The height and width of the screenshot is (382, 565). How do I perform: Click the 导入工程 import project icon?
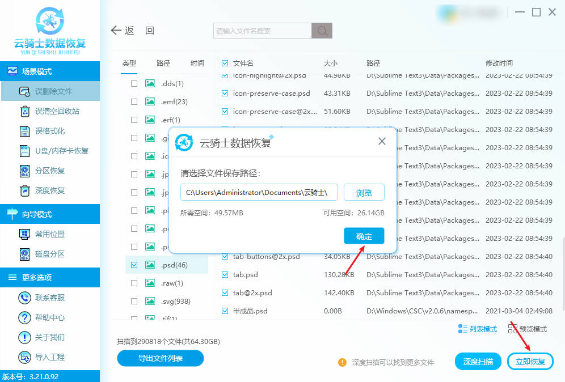tap(24, 357)
